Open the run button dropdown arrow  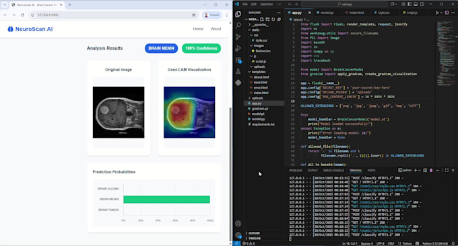[x=441, y=13]
